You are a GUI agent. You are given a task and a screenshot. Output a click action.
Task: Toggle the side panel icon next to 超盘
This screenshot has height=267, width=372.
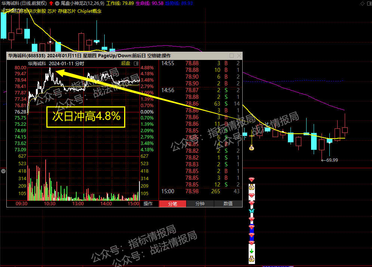click(136, 63)
